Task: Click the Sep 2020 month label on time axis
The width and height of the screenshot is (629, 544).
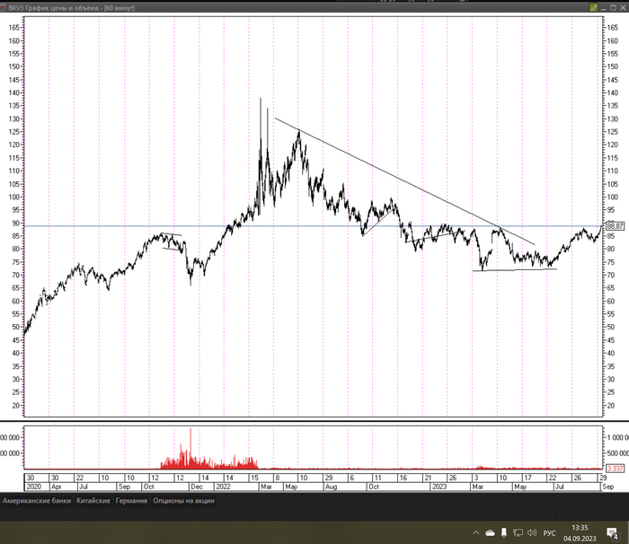Action: coord(124,487)
